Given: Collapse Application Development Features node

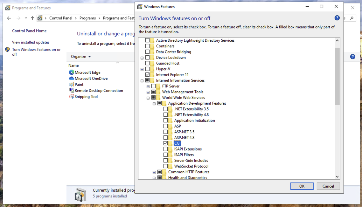Looking at the screenshot, I should pyautogui.click(x=154, y=104).
